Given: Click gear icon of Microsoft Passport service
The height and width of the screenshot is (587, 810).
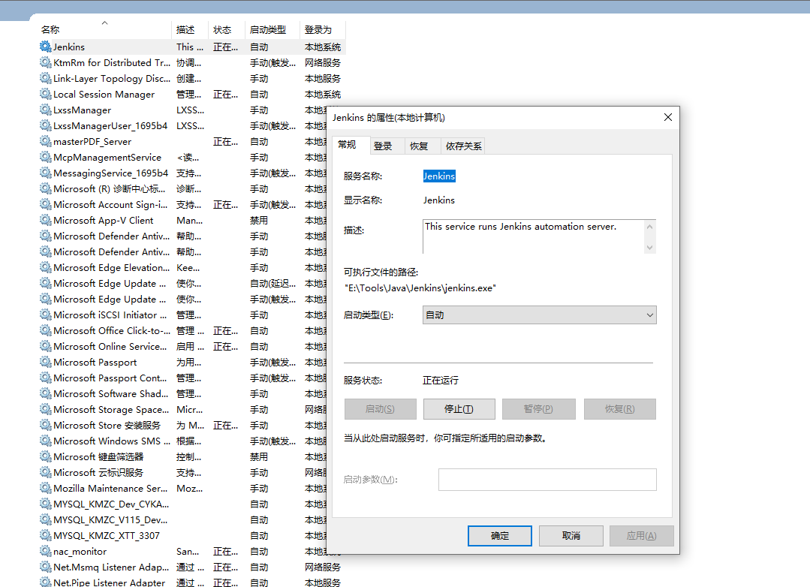Looking at the screenshot, I should pos(46,362).
